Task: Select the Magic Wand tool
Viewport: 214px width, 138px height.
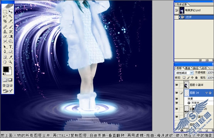Action: coord(10,16)
